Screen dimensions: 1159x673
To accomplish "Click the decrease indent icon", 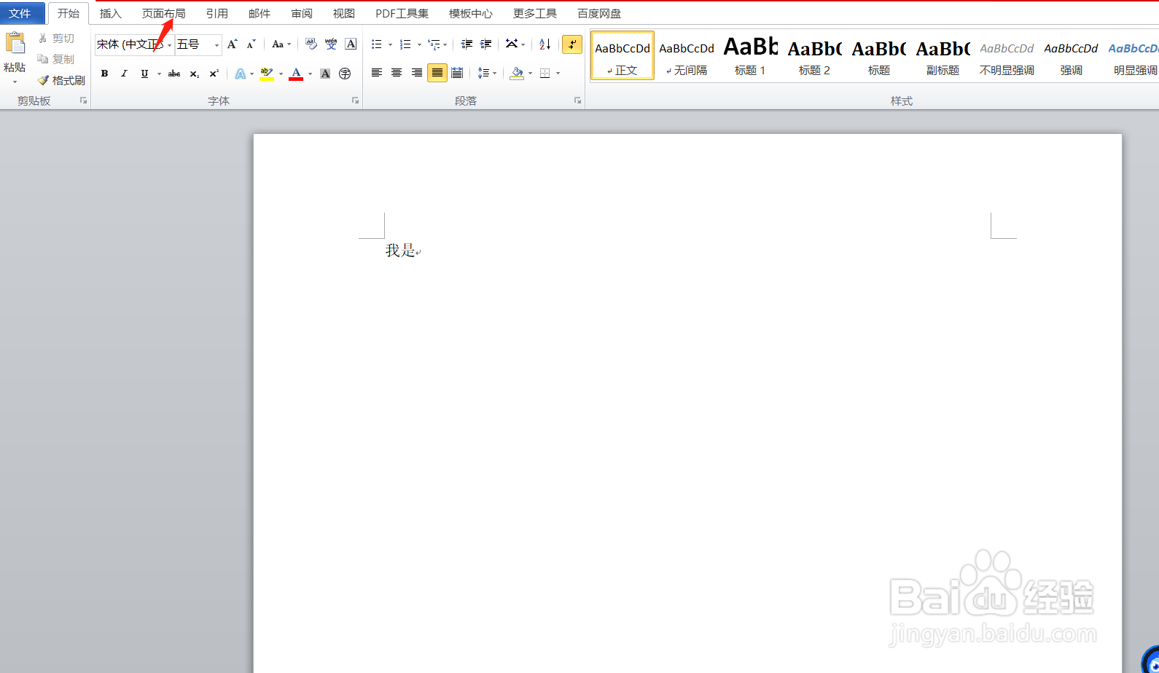I will pos(467,44).
